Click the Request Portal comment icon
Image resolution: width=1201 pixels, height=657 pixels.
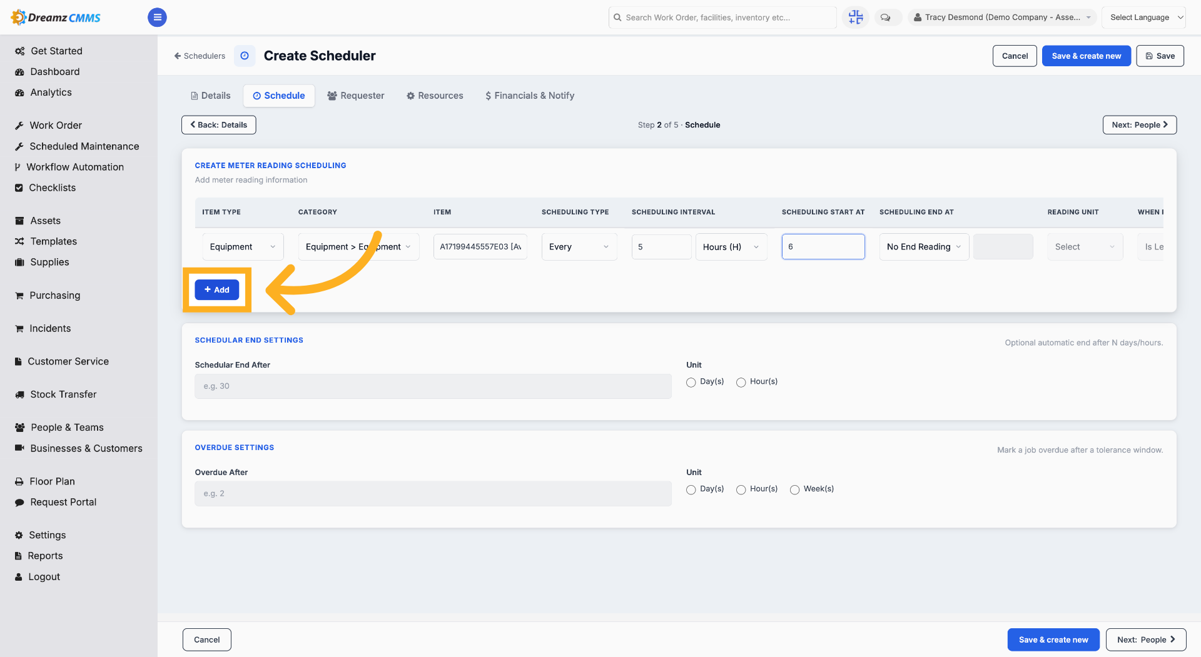tap(19, 502)
